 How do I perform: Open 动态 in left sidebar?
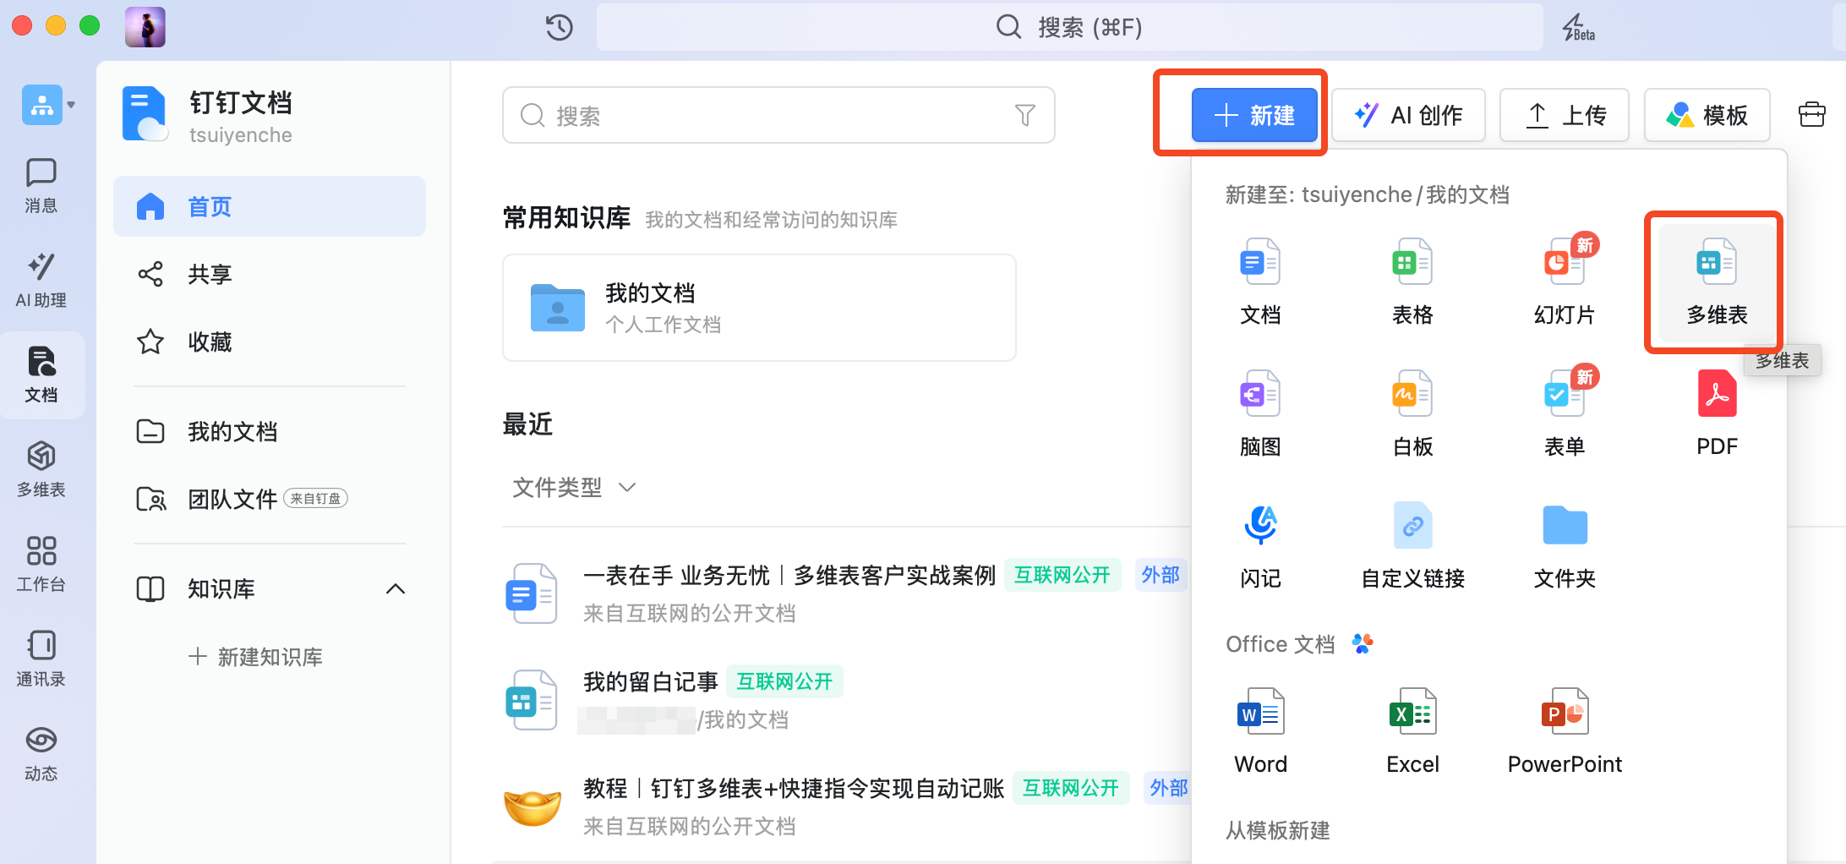point(41,754)
